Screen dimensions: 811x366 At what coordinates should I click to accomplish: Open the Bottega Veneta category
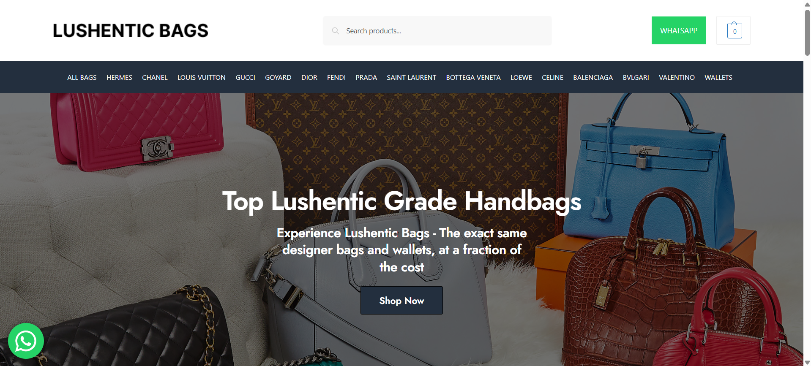point(473,77)
